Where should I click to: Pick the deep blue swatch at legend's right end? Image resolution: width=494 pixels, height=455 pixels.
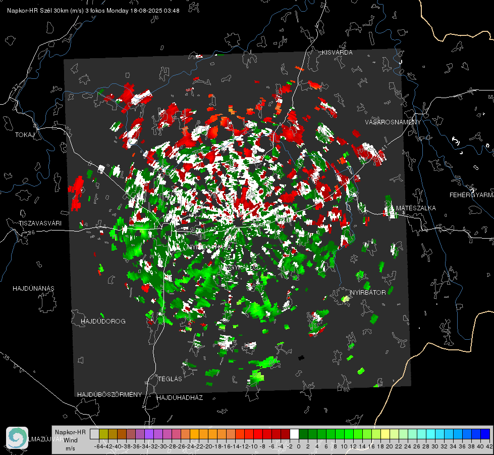click(485, 434)
